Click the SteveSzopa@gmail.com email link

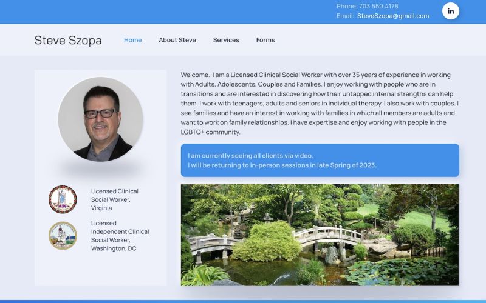tap(393, 16)
